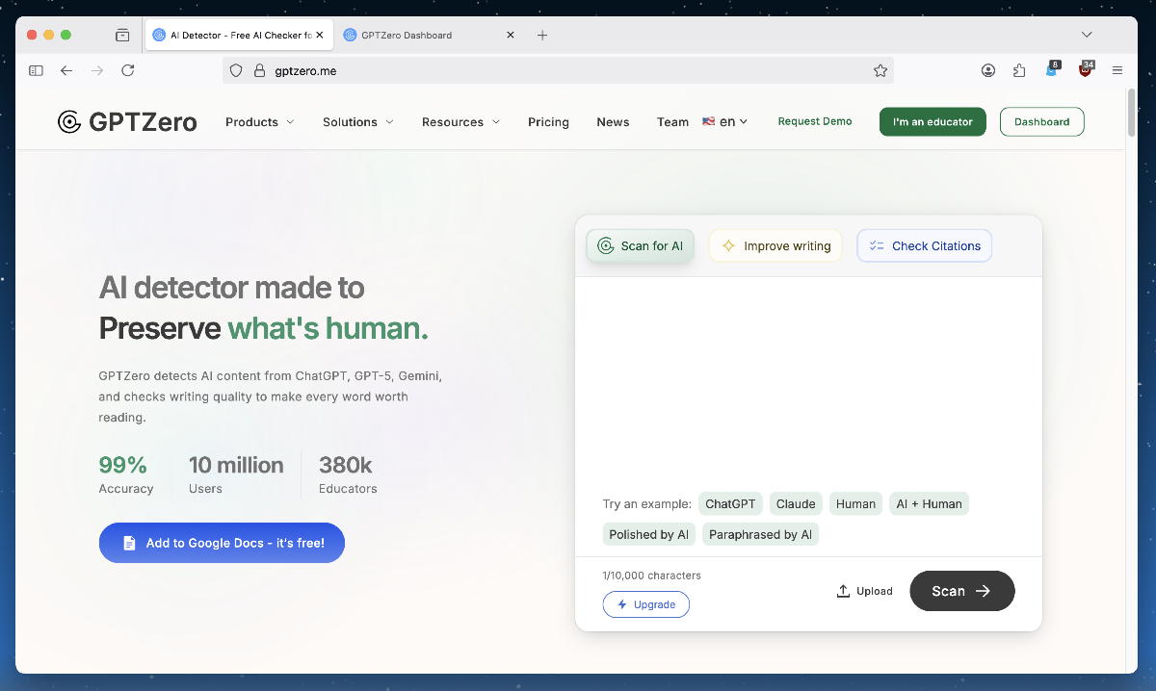The image size is (1156, 691).
Task: Click the lightning bolt on Upgrade
Action: click(622, 604)
